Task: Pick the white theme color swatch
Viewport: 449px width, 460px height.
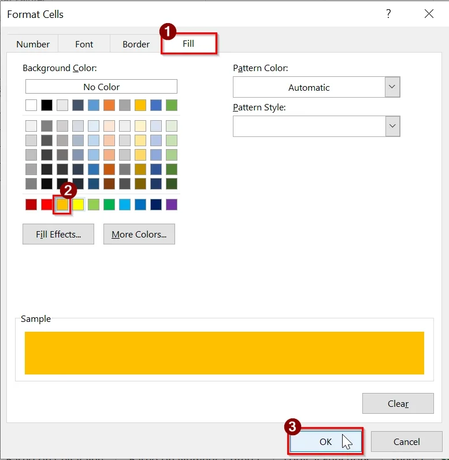Action: pos(31,105)
